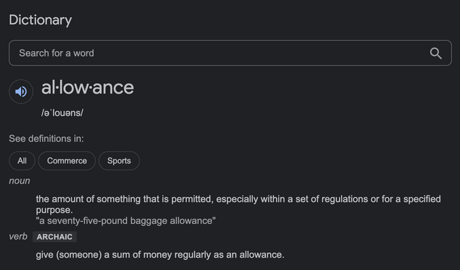460x270 pixels.
Task: Focus the 'Search for a word' field
Action: click(x=230, y=53)
